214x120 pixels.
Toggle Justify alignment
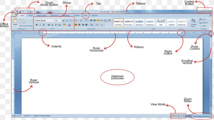pyautogui.click(x=86, y=25)
